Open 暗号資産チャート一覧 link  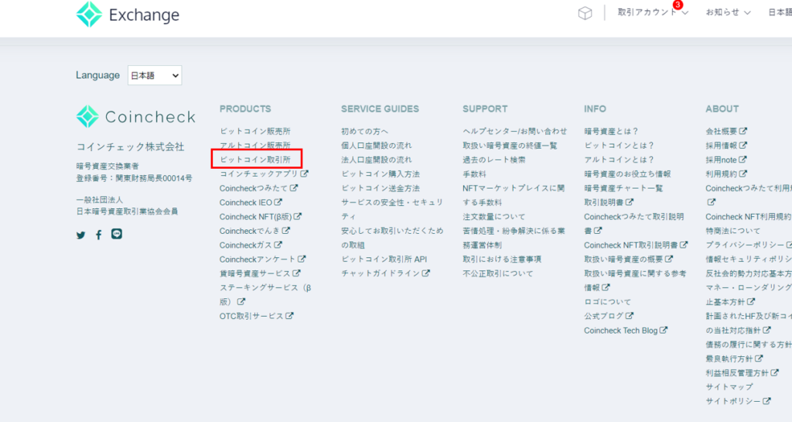pyautogui.click(x=623, y=188)
